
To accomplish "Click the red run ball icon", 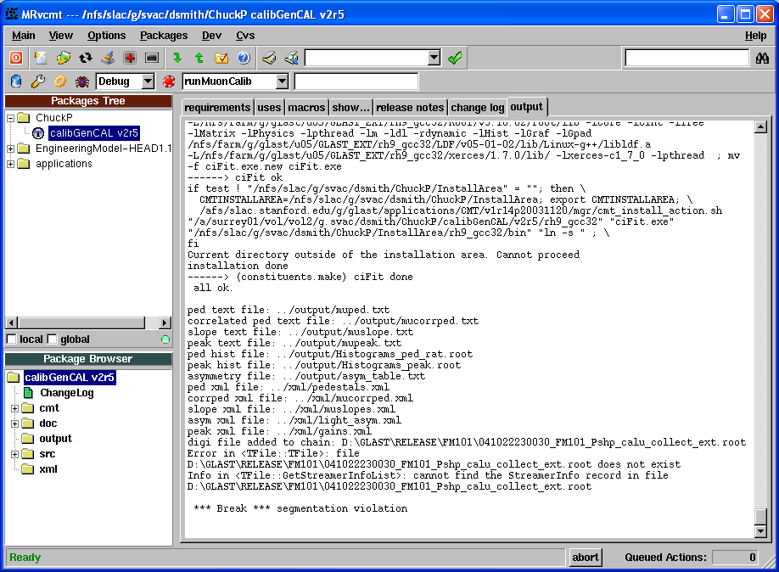I will pyautogui.click(x=169, y=81).
